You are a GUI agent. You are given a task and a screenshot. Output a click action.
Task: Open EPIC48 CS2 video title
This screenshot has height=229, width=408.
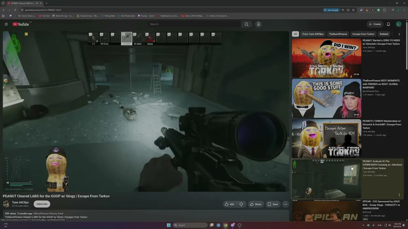(382, 205)
